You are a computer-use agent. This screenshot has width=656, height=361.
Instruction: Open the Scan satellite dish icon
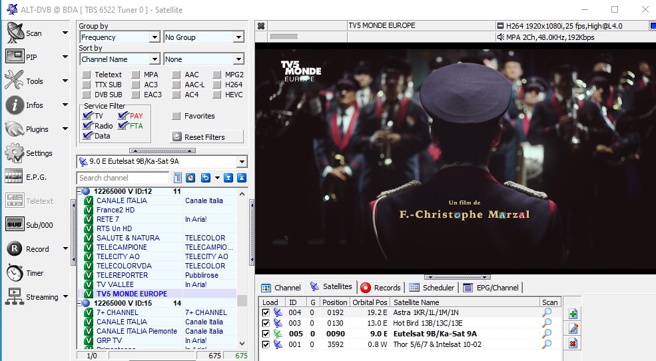[15, 33]
